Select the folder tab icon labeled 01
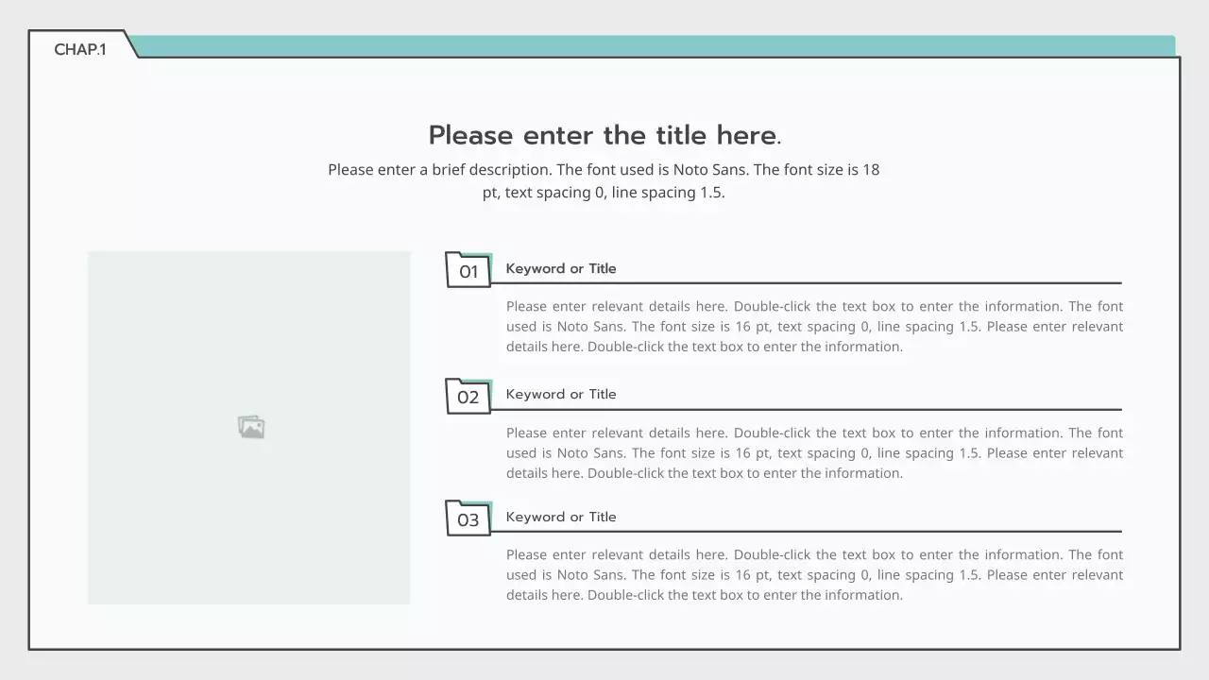 468,271
